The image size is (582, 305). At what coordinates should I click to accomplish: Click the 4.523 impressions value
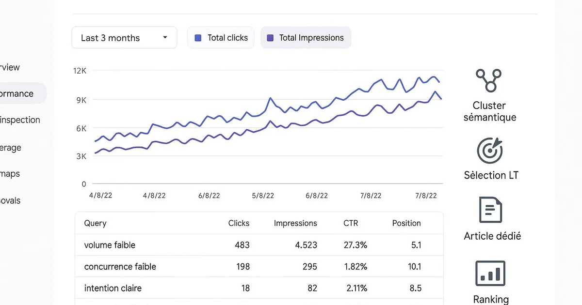point(306,245)
